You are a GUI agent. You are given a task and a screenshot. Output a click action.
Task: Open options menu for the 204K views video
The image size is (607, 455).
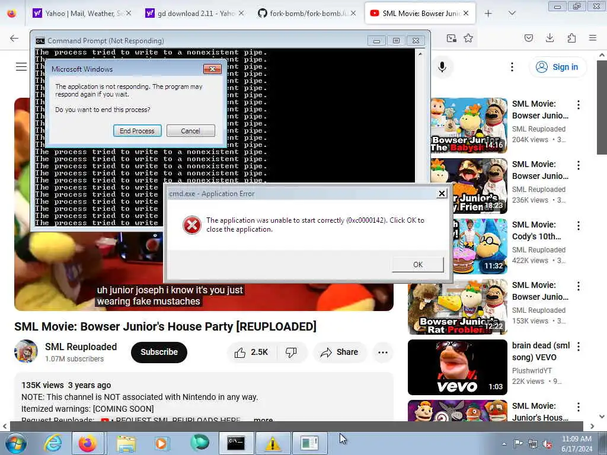coord(578,105)
